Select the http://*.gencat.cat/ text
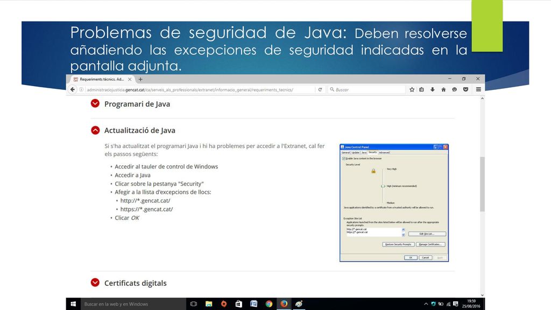Screen dimensions: 551x310 [x=145, y=201]
